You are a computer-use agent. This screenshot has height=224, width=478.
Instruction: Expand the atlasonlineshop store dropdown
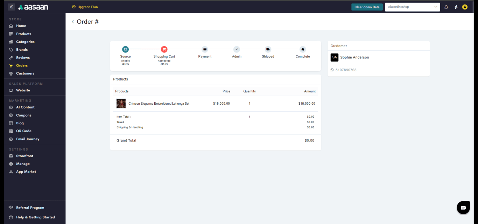point(412,7)
